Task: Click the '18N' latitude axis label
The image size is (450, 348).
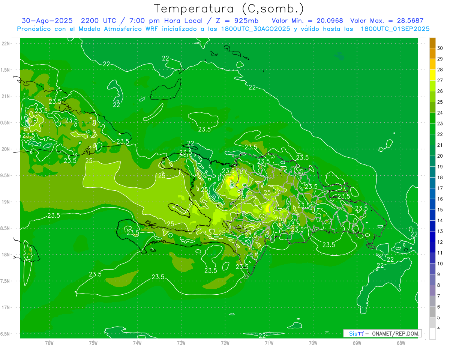Action: (x=6, y=255)
